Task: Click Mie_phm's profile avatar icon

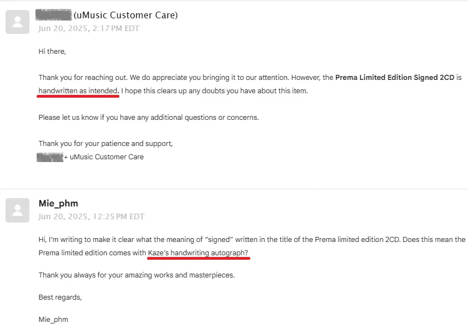Action: tap(18, 210)
